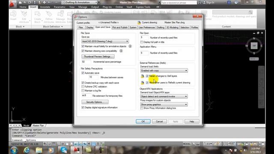Toggle Retain changes to Xref layers
Viewport: 274px width, 154px height.
coord(147,76)
